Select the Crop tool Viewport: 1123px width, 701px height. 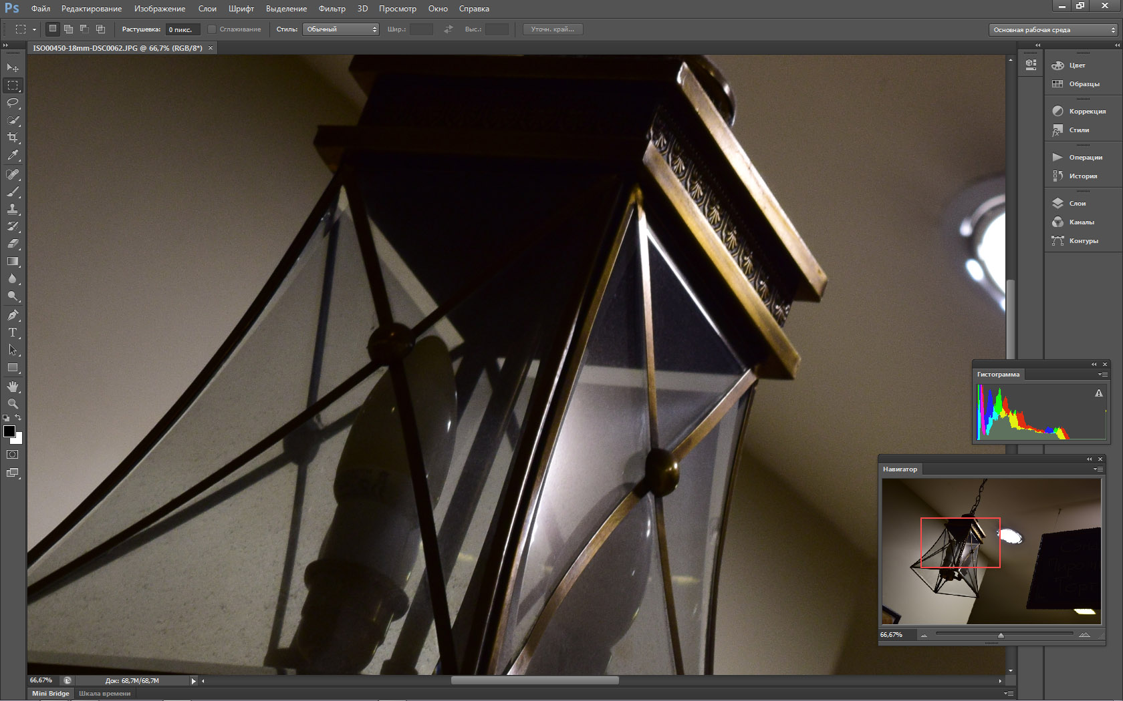[x=13, y=138]
